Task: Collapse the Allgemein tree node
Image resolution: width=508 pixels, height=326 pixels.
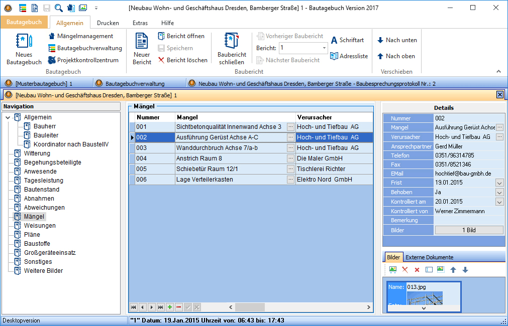Action: pos(8,117)
